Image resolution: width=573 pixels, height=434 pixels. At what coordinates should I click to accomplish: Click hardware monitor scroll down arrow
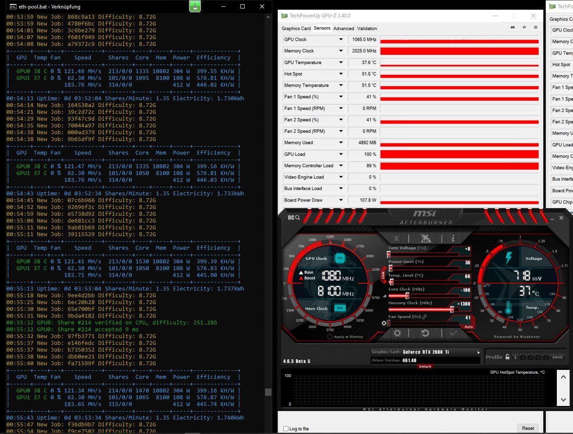point(563,399)
